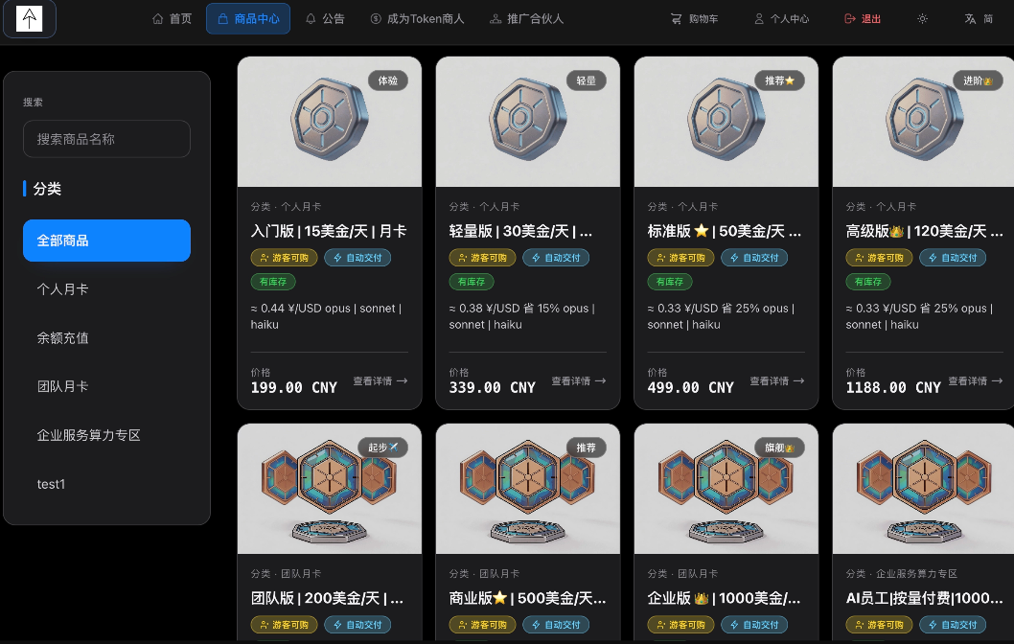Select the 商品中心 nav tab
The image size is (1014, 644).
pyautogui.click(x=248, y=19)
